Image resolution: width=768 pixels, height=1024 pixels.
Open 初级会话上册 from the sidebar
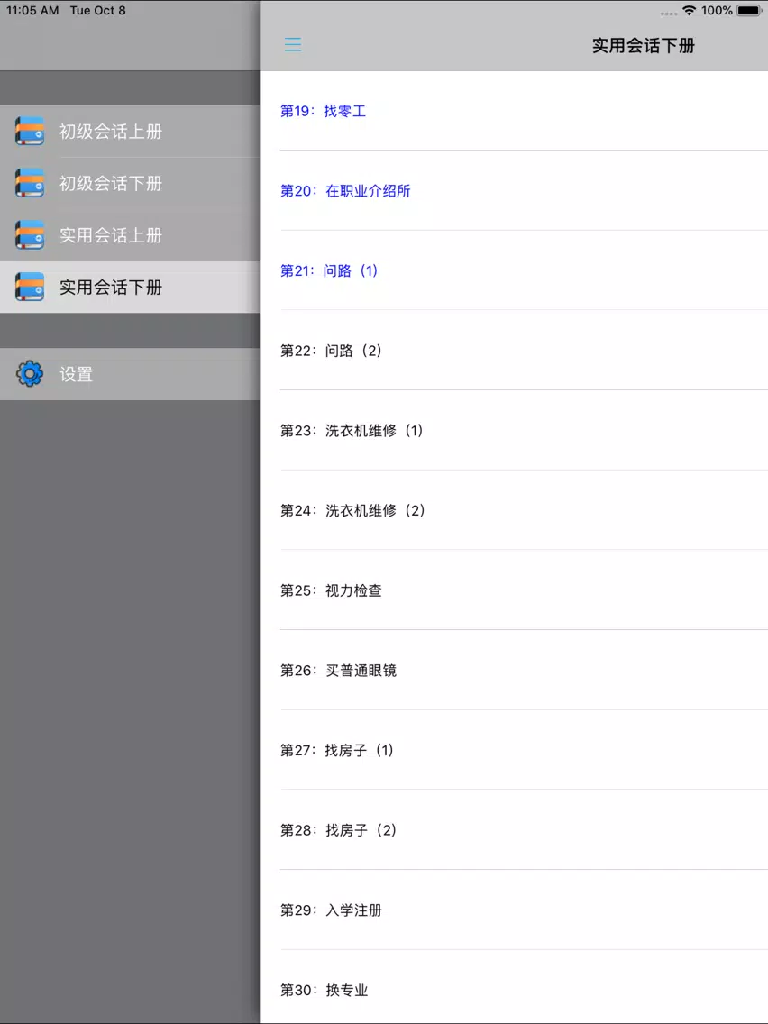click(x=111, y=132)
